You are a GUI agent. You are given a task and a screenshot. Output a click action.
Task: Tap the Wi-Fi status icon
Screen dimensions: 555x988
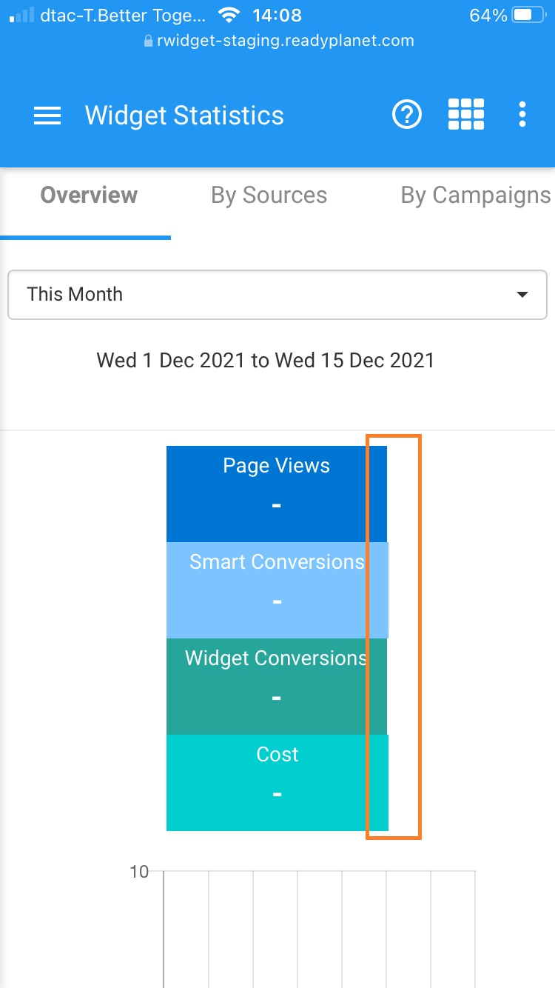[x=229, y=15]
